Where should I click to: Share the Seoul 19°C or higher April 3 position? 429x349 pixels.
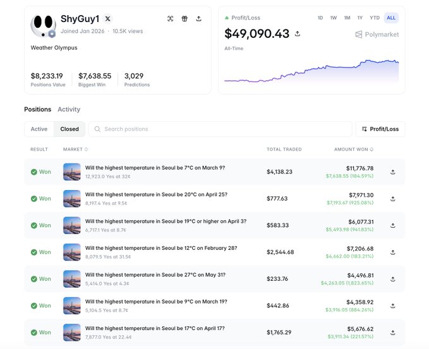392,225
